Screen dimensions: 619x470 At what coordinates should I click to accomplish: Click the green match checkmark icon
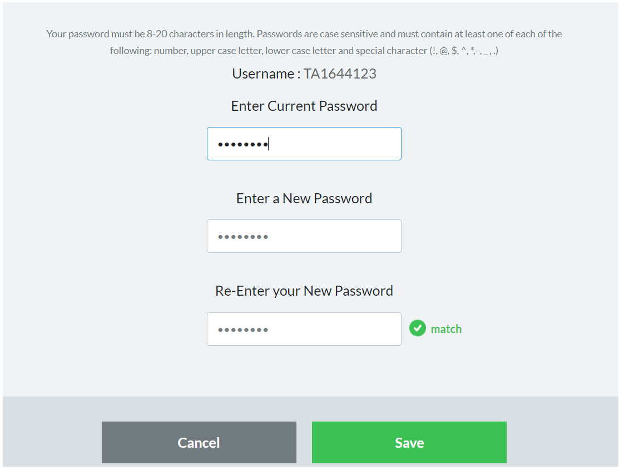pos(418,329)
